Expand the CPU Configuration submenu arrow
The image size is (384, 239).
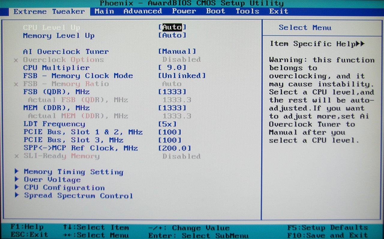pos(17,187)
